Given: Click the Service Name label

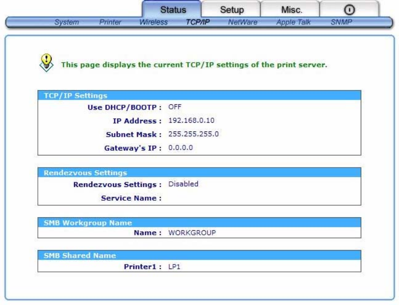Looking at the screenshot, I should click(131, 198).
